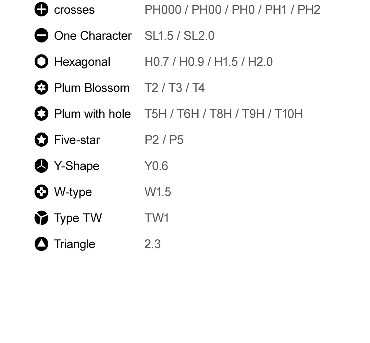Click the Y0.6 size value
The height and width of the screenshot is (343, 370).
156,166
